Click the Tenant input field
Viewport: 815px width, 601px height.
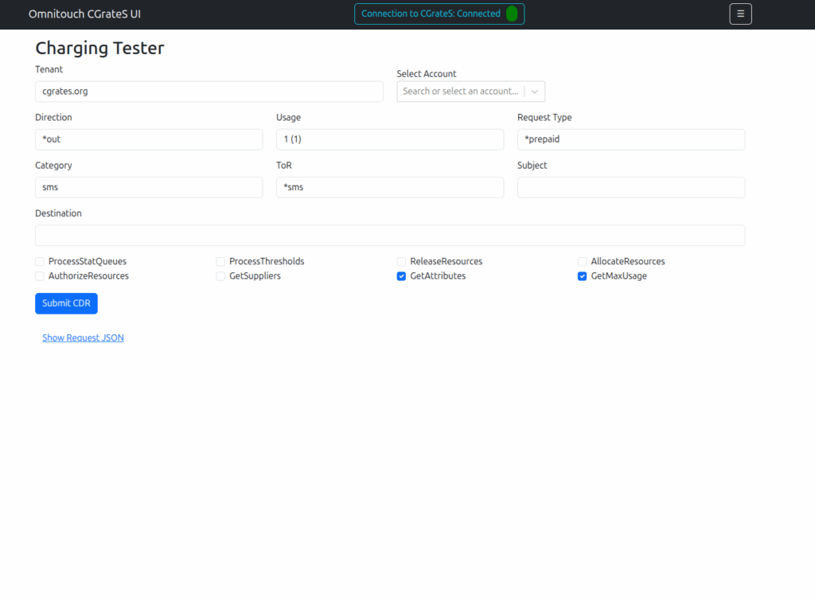click(209, 92)
